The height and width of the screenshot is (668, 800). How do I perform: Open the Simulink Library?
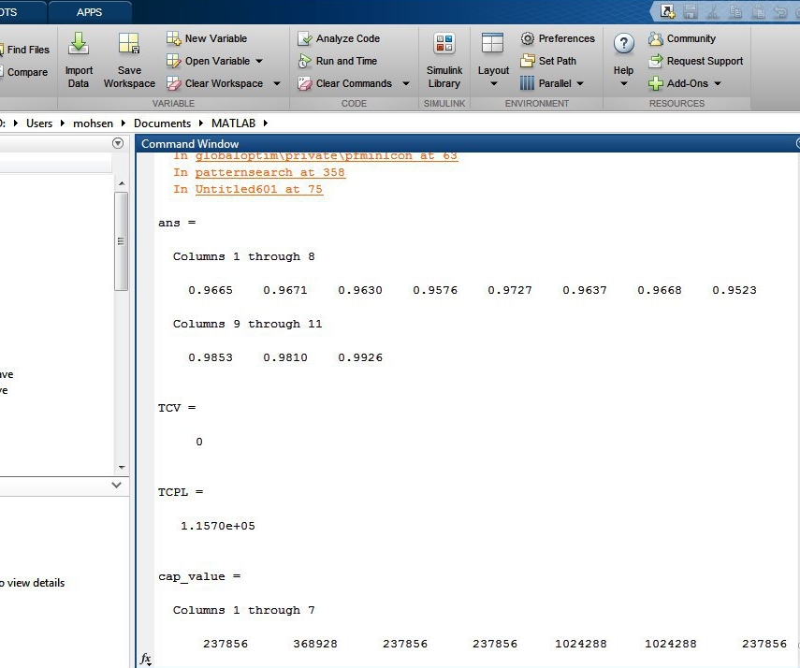pyautogui.click(x=444, y=44)
